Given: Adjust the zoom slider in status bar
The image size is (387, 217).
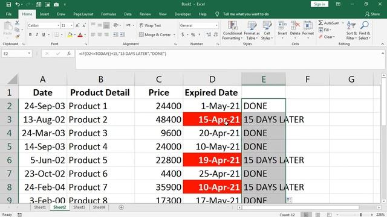Looking at the screenshot, I should (x=360, y=215).
